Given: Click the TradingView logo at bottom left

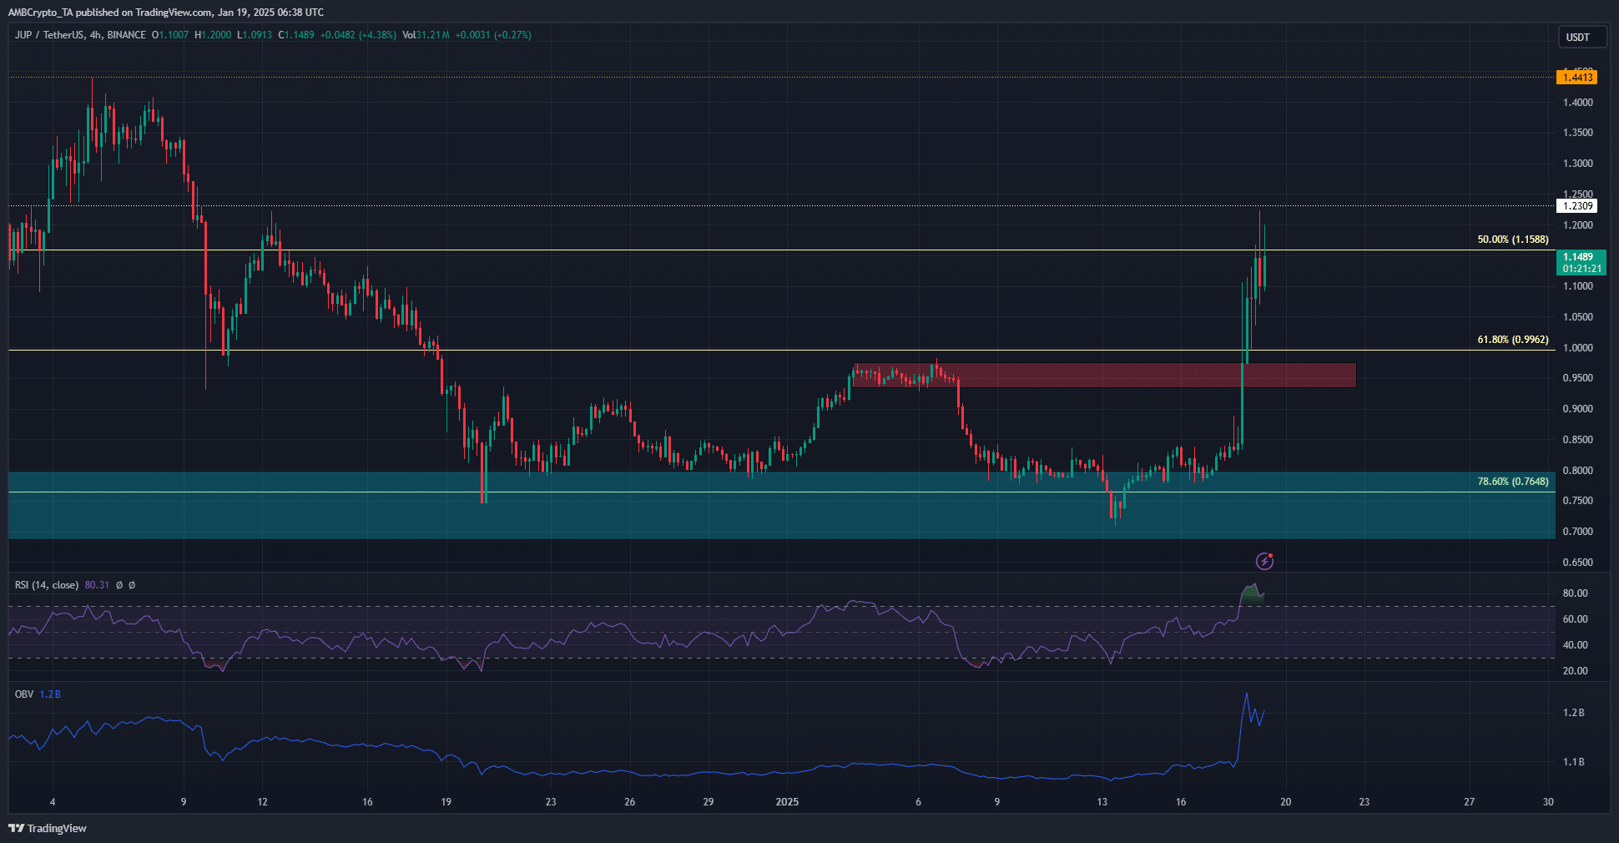Looking at the screenshot, I should pos(48,828).
